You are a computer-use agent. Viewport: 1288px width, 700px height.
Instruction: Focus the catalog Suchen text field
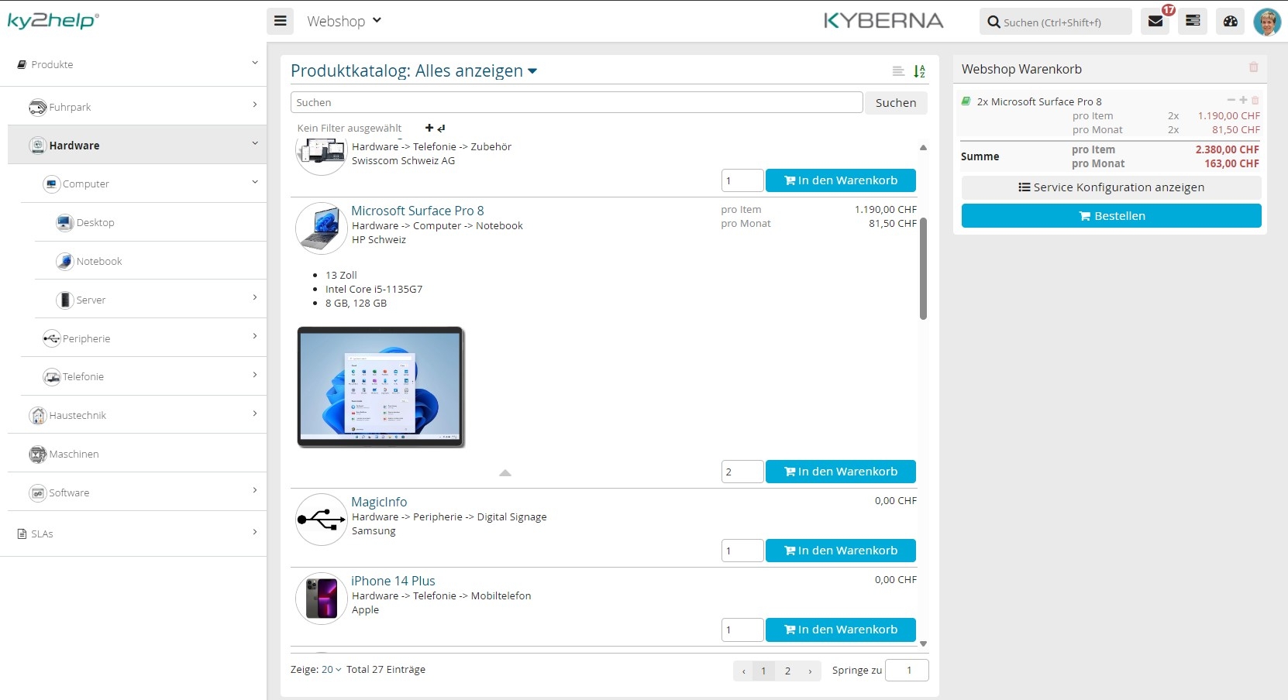tap(577, 102)
